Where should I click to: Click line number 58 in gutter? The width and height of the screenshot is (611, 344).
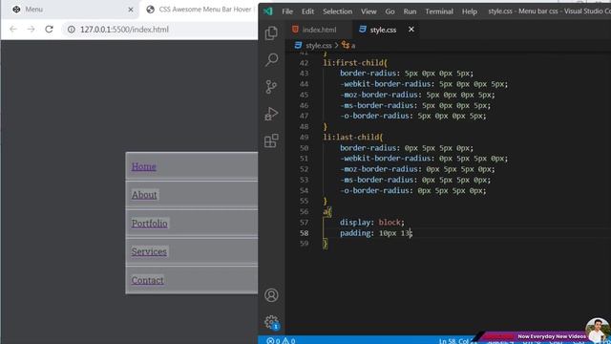304,233
